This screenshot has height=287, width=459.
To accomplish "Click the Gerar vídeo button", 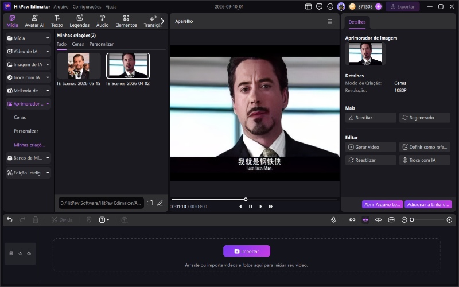I will 371,147.
